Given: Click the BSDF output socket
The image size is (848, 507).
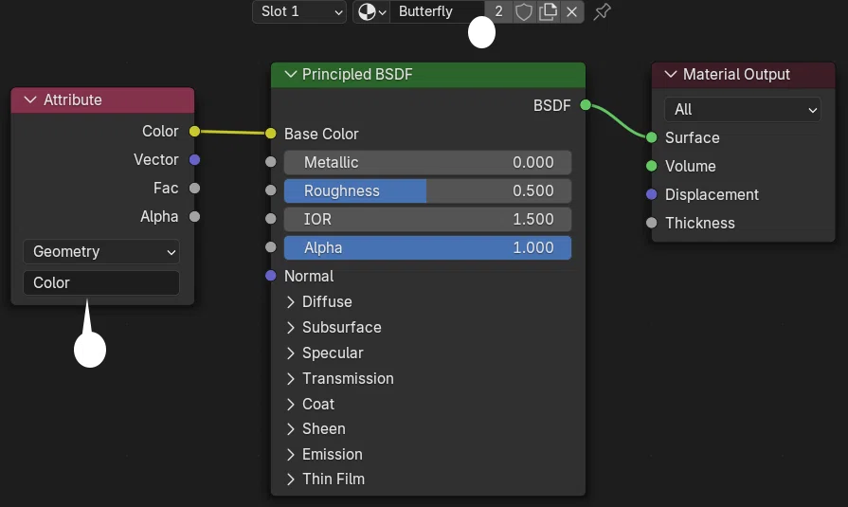Looking at the screenshot, I should click(586, 105).
